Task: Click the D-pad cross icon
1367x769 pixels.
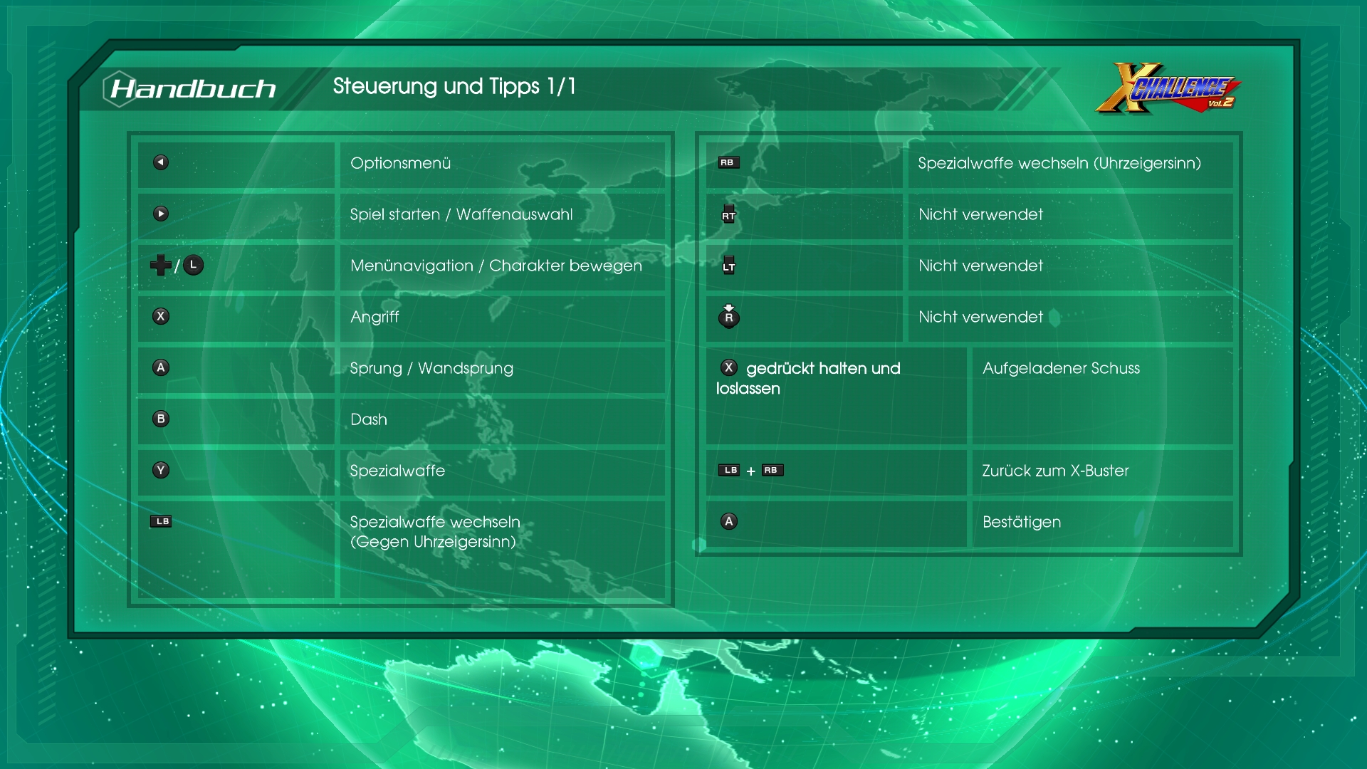Action: point(160,265)
